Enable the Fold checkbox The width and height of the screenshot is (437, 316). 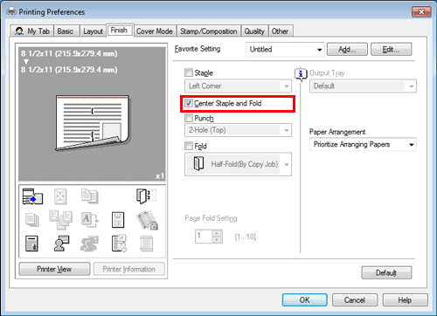point(189,146)
